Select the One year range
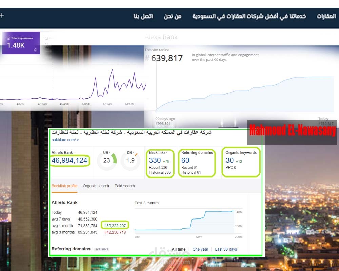The width and height of the screenshot is (339, 271). point(200,249)
